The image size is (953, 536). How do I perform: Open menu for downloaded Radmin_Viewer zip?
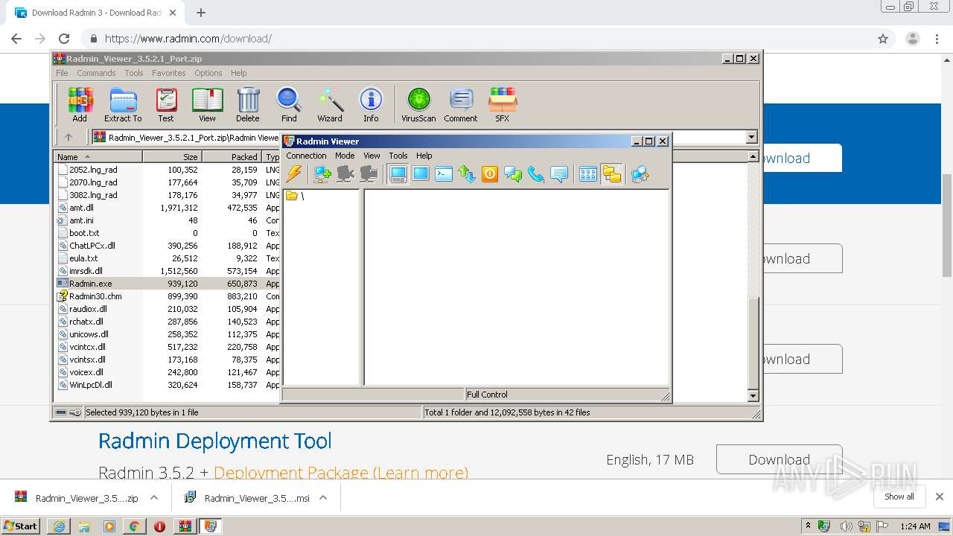click(154, 498)
